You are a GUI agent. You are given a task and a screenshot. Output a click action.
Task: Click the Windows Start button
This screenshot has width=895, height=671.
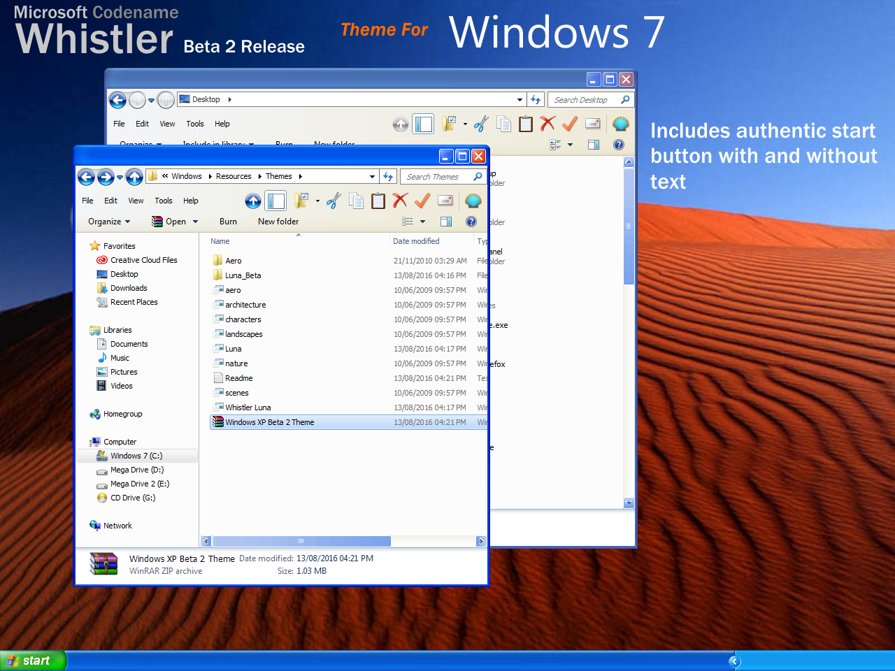33,661
